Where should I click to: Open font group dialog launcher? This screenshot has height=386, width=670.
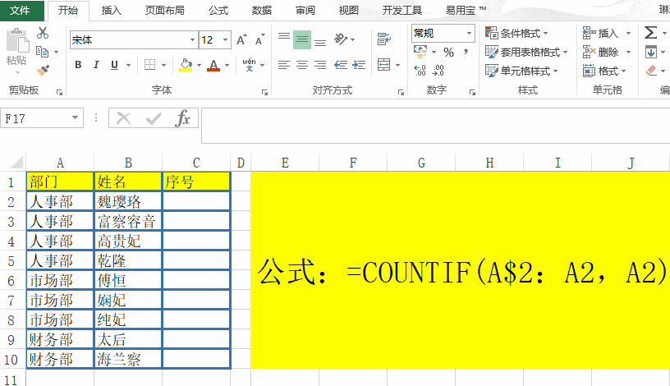(265, 92)
